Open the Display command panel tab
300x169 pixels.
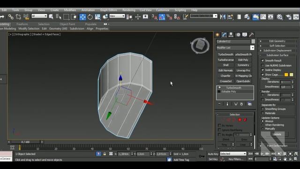245,35
